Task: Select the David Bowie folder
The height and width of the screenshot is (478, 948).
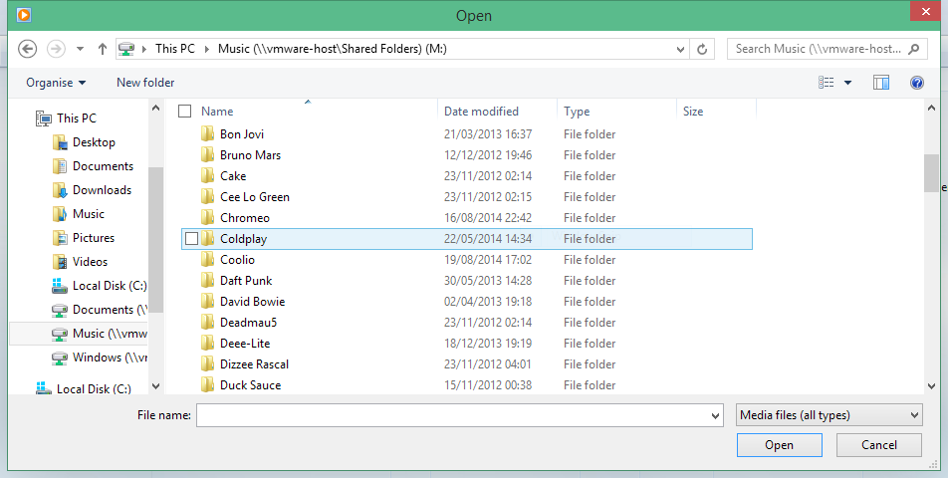Action: click(x=252, y=302)
